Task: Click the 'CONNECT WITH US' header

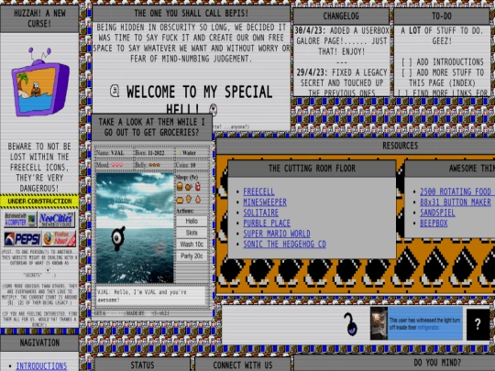Action: coord(242,365)
